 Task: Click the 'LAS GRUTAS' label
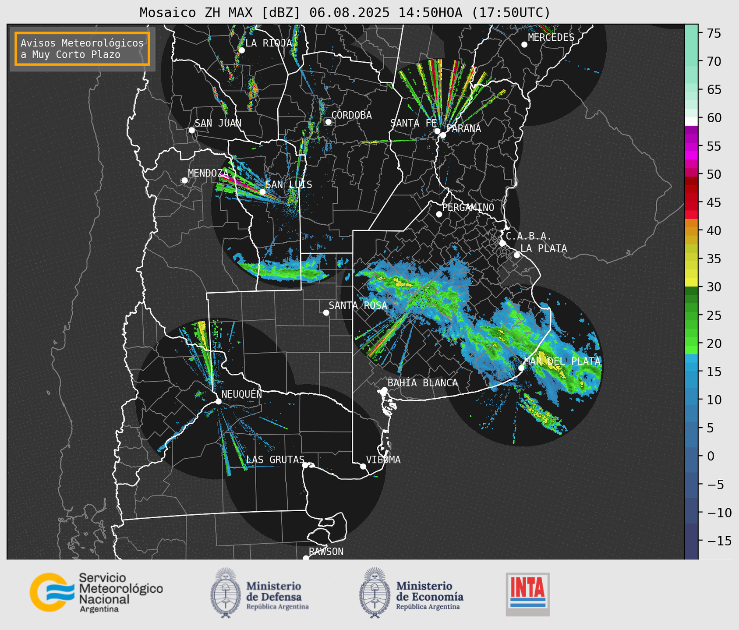[275, 460]
